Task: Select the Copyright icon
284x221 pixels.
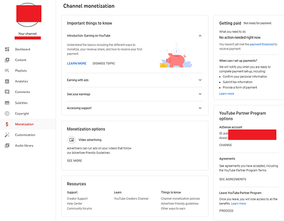Action: click(x=7, y=113)
